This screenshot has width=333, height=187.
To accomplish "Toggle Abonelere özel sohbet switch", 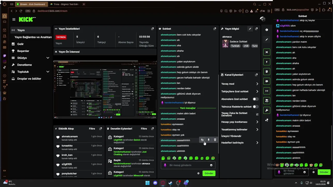I will click(256, 99).
